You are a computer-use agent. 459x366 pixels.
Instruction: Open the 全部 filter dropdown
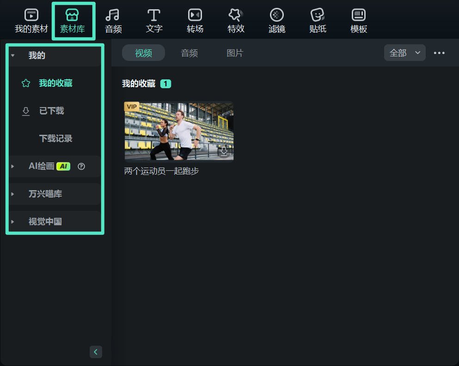pyautogui.click(x=404, y=53)
